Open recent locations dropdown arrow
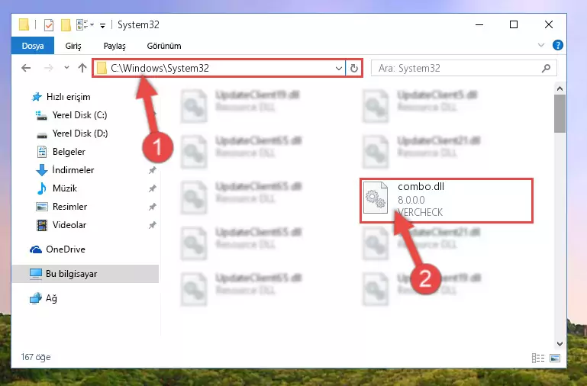Screen dimensions: 587x386 pos(66,68)
